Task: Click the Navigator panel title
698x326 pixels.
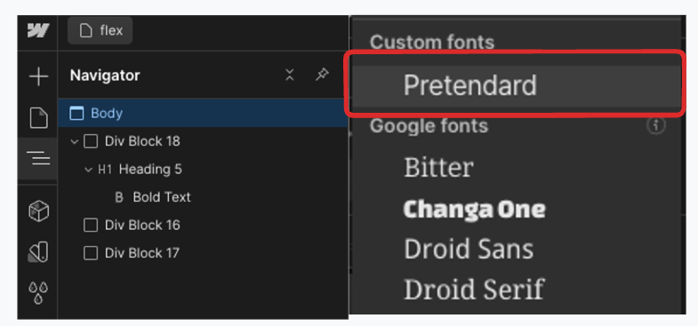Action: [x=105, y=76]
